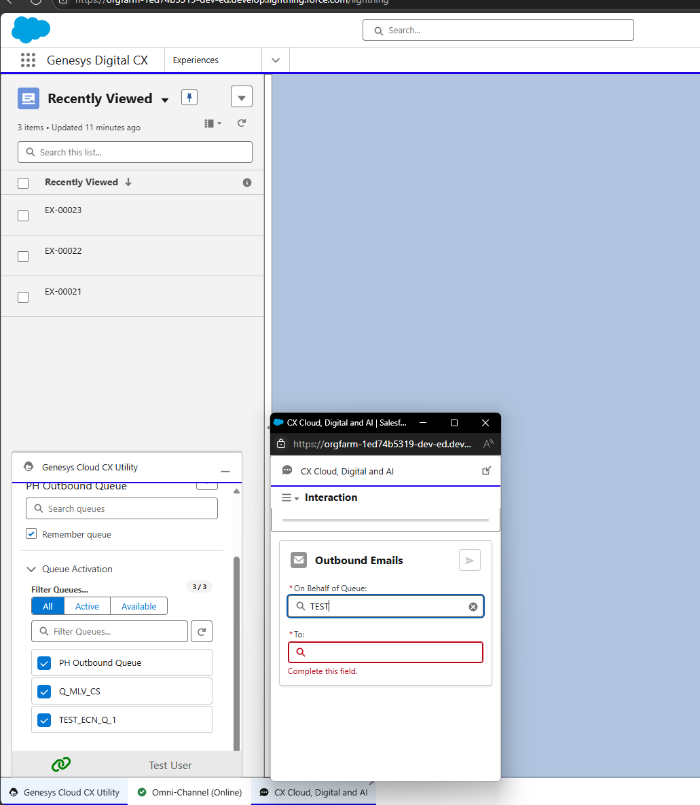Click the Complete this field error message
Image resolution: width=700 pixels, height=805 pixels.
tap(323, 671)
